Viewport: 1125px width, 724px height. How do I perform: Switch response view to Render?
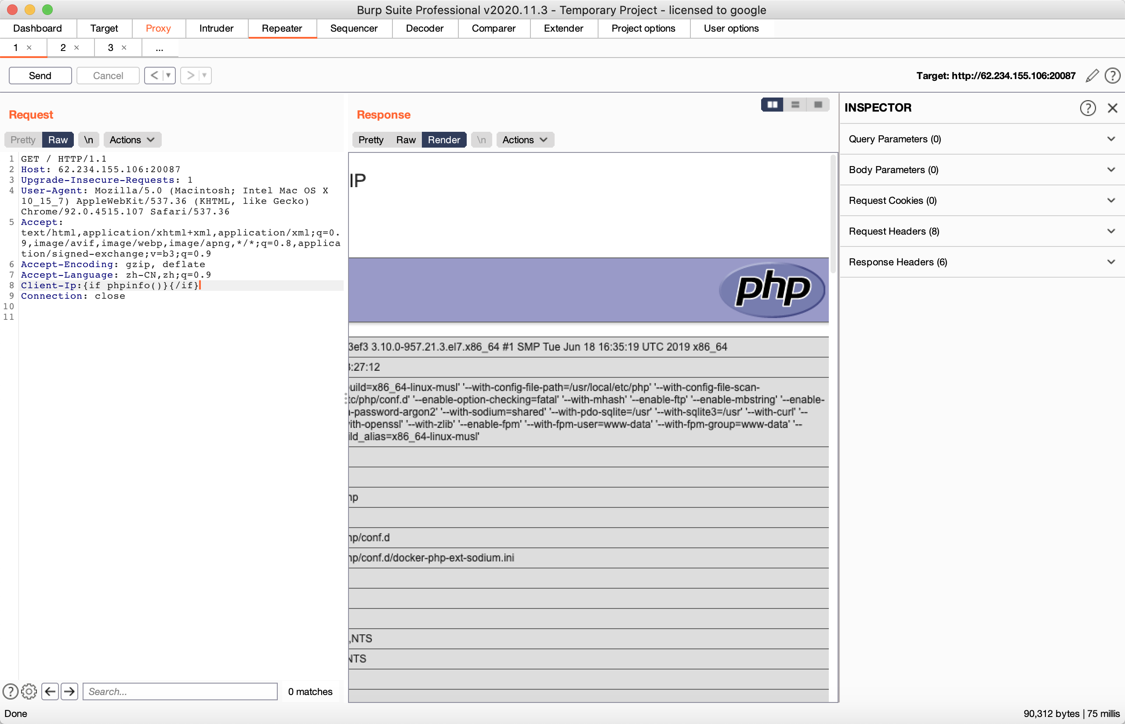click(444, 140)
